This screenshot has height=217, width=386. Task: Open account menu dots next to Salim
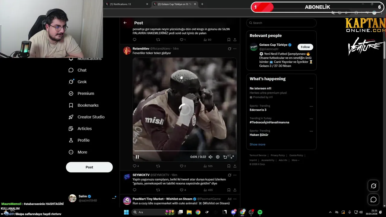click(x=114, y=198)
